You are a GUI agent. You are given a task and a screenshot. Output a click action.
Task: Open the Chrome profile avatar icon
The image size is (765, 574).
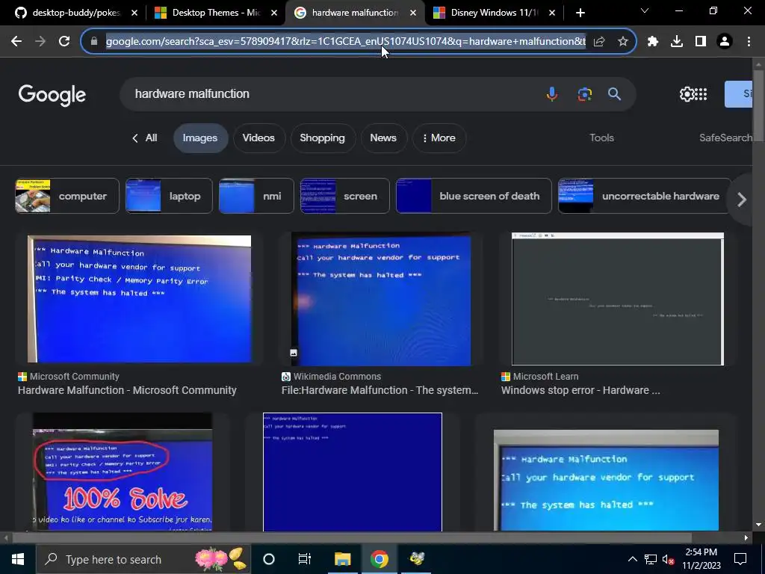pos(725,42)
